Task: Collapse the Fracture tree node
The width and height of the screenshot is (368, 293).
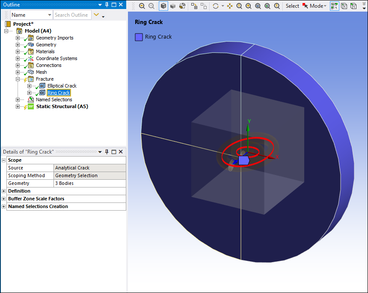Action: pos(18,79)
